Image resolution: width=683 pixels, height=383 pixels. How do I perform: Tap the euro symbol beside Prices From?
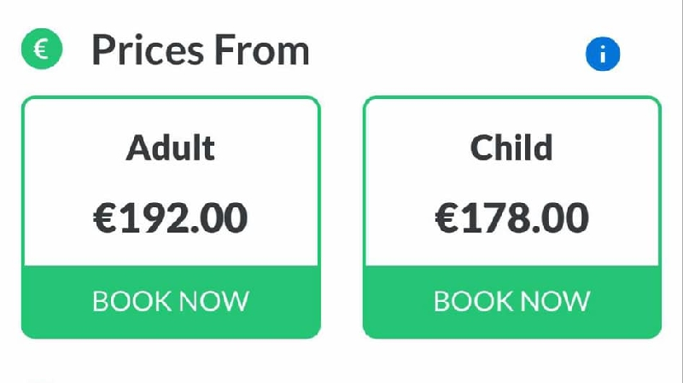tap(42, 49)
